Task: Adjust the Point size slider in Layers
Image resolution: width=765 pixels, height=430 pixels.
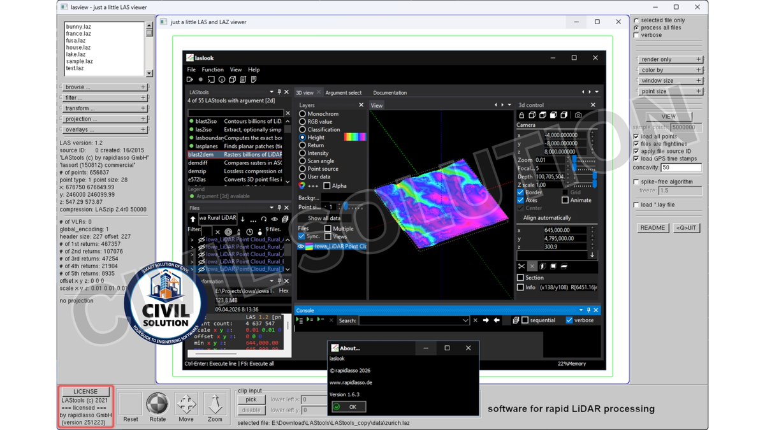Action: (x=354, y=207)
